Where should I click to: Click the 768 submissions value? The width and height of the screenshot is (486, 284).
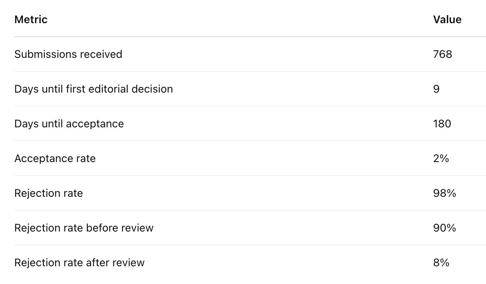click(x=442, y=54)
